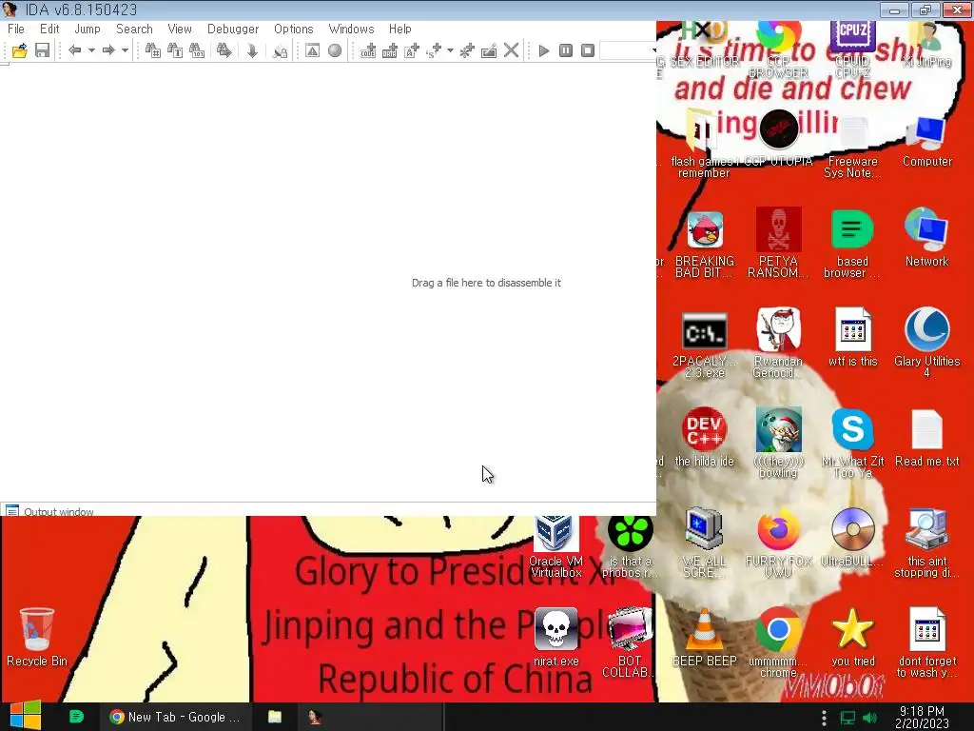Select the Network desktop icon
The width and height of the screenshot is (974, 731).
coord(926,238)
